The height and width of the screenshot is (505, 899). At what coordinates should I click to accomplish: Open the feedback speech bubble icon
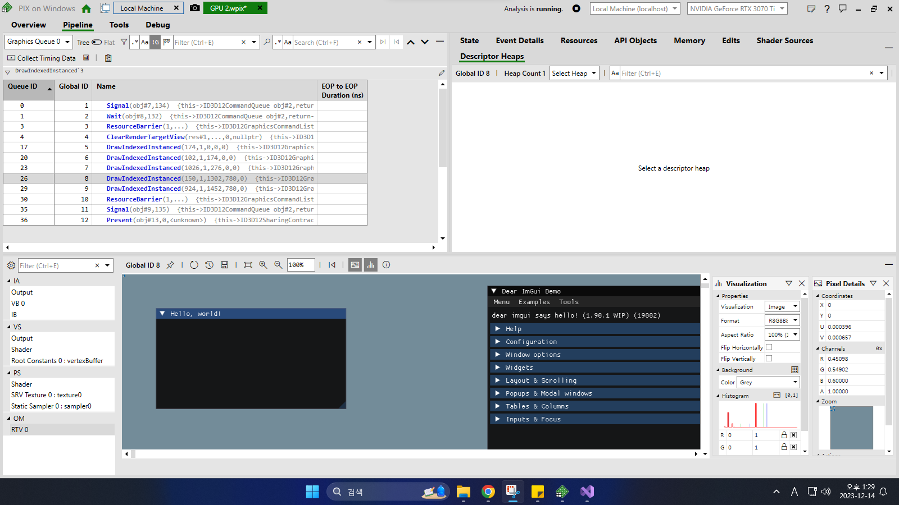pyautogui.click(x=842, y=8)
